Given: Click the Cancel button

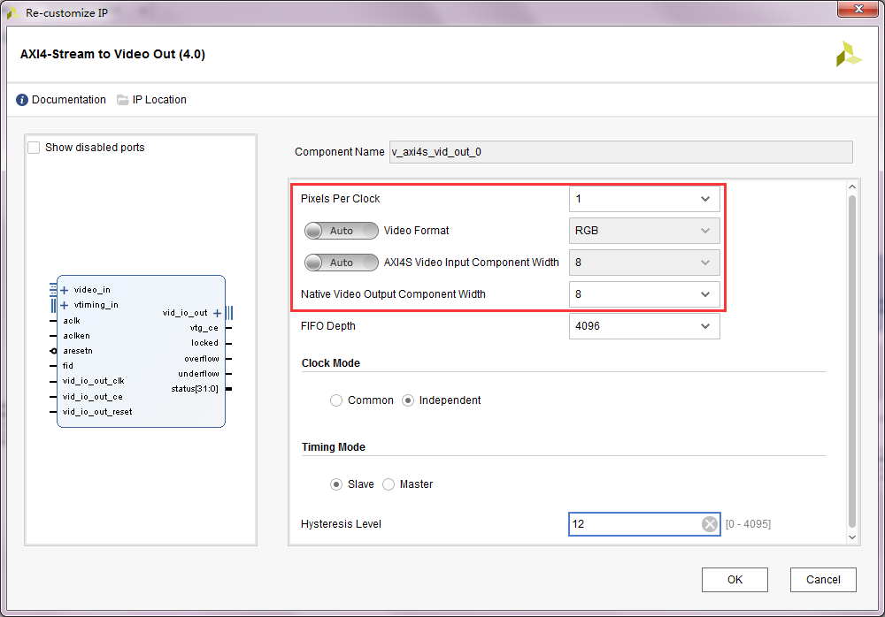Looking at the screenshot, I should [x=823, y=580].
